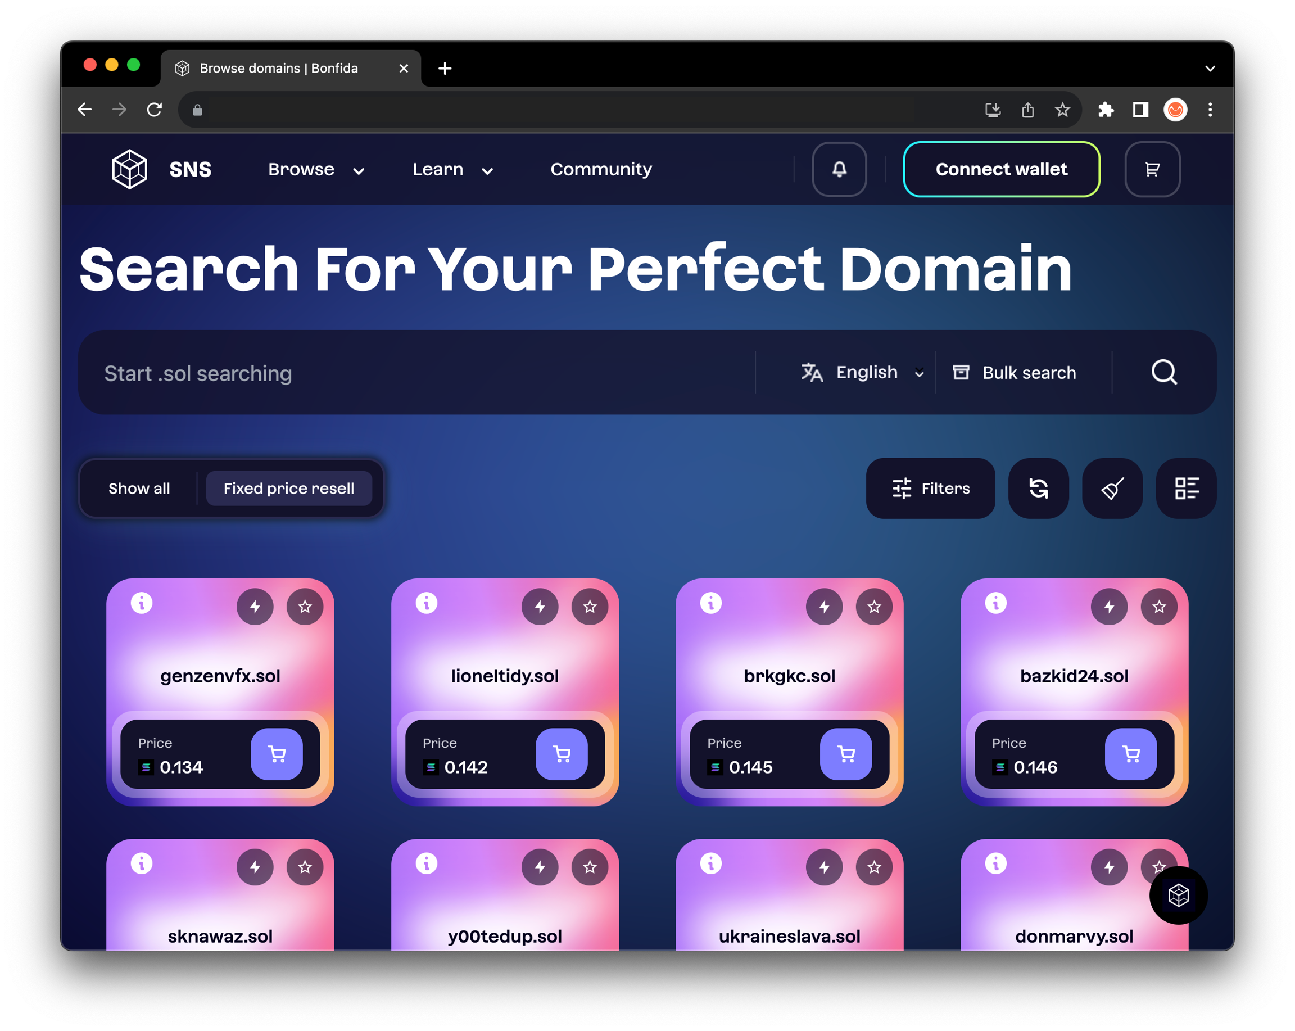Open the shopping cart in header
This screenshot has width=1295, height=1031.
(1152, 169)
